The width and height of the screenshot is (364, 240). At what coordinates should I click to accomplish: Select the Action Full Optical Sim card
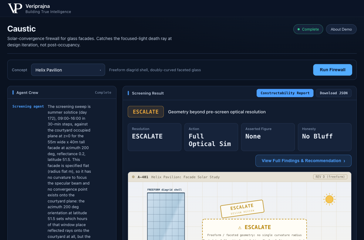211,137
